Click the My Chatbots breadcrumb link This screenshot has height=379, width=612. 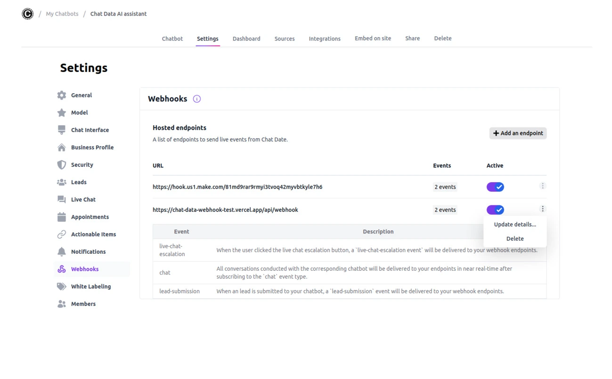click(x=62, y=14)
